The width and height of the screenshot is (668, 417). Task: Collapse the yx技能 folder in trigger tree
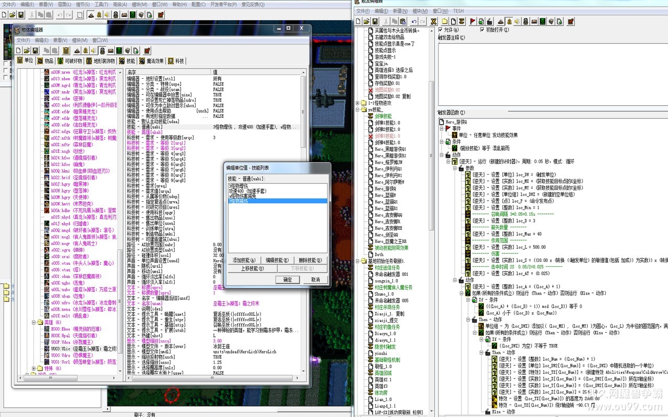click(x=358, y=110)
